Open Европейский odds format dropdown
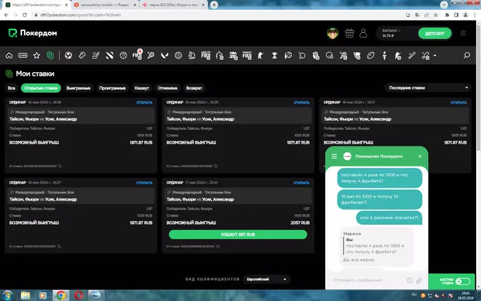The height and width of the screenshot is (301, 481). point(267,279)
